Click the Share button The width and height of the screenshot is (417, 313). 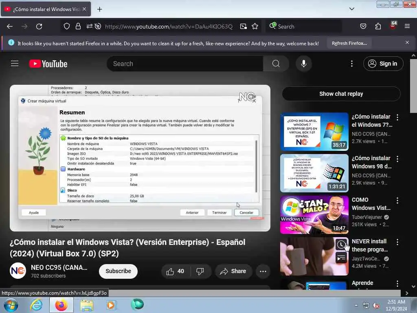click(x=233, y=271)
